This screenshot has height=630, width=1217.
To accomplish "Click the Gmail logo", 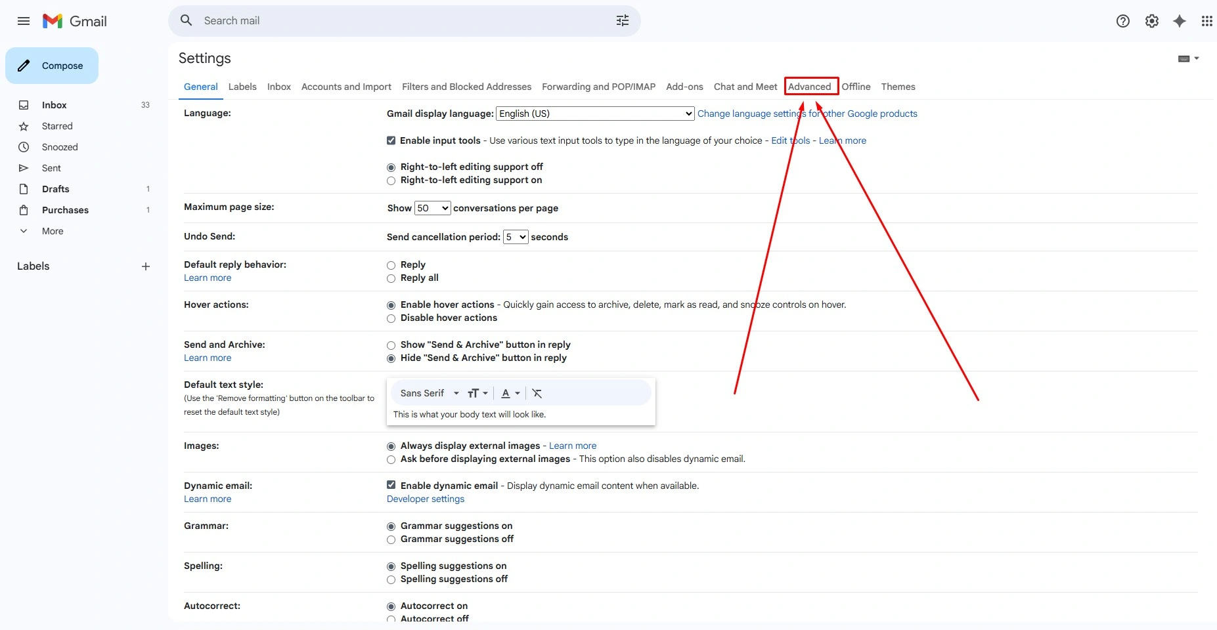I will click(74, 21).
